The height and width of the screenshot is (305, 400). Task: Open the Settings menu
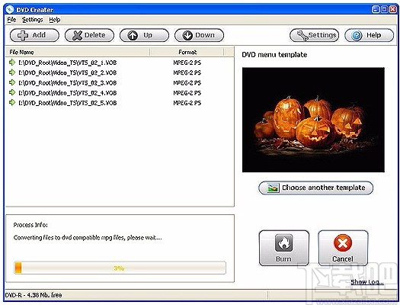33,20
